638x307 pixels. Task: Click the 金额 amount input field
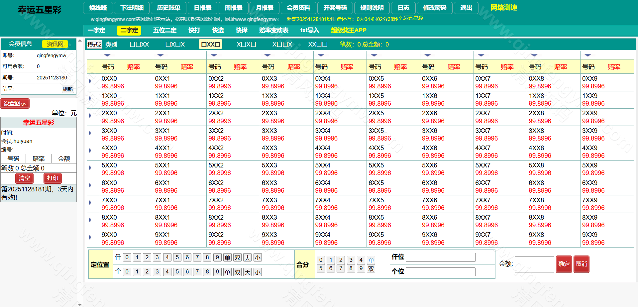point(534,264)
